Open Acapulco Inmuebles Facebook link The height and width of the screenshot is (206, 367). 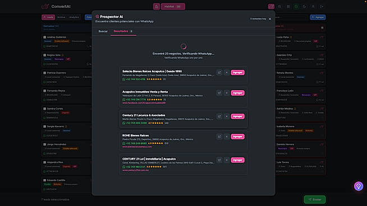pyautogui.click(x=144, y=103)
